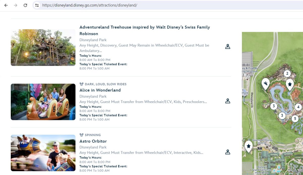Click map pin icon for Alice in Wonderland
303x175 pixels.
[228, 101]
